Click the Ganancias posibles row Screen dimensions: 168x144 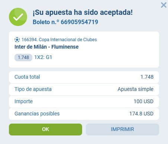84,114
